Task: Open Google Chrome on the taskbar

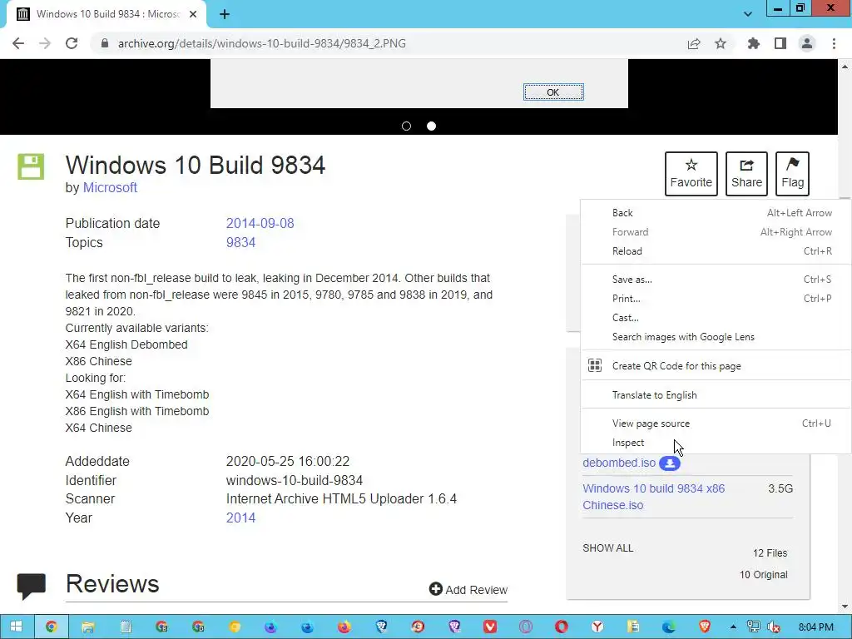Action: [x=51, y=627]
